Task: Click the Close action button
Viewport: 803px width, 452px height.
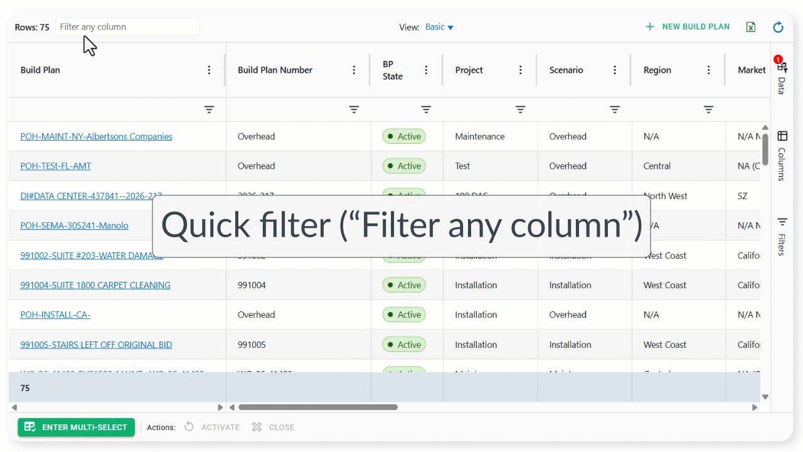Action: (x=273, y=427)
